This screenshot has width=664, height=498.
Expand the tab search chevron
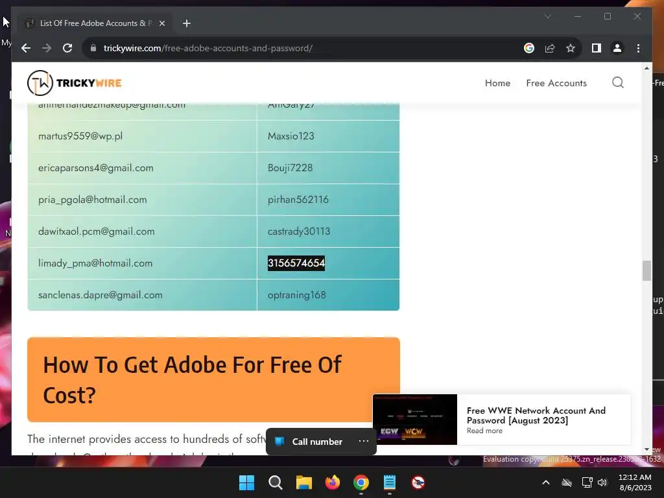click(x=547, y=16)
